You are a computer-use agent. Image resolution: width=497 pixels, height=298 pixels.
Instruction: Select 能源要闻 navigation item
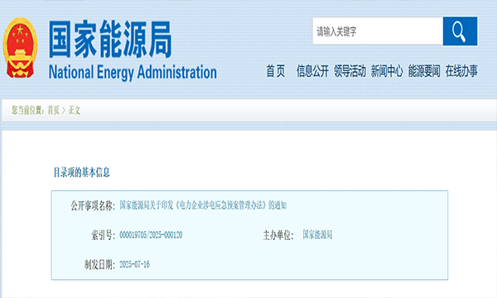tap(424, 71)
